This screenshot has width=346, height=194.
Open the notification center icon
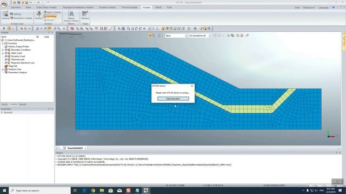(x=340, y=190)
